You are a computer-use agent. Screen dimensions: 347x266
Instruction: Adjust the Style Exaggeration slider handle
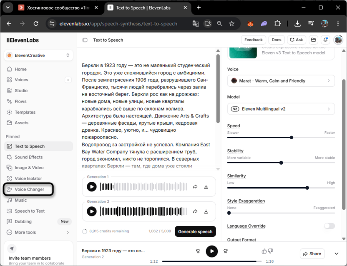pyautogui.click(x=229, y=213)
